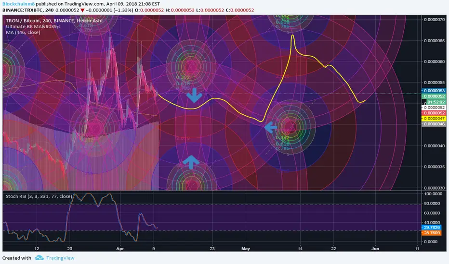Click the 0.0000065 price axis label

[435, 40]
